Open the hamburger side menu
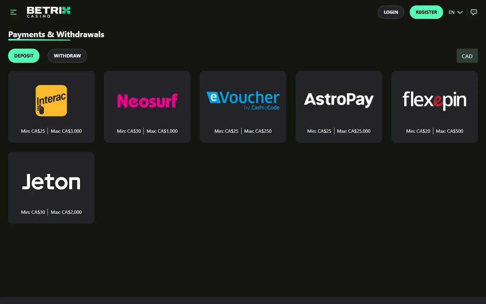Image resolution: width=486 pixels, height=304 pixels. (x=13, y=12)
